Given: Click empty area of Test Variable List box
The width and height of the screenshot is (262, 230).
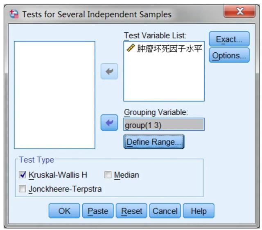Looking at the screenshot, I should tap(164, 78).
